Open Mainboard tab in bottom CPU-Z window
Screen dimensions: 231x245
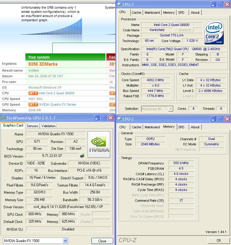click(x=152, y=127)
